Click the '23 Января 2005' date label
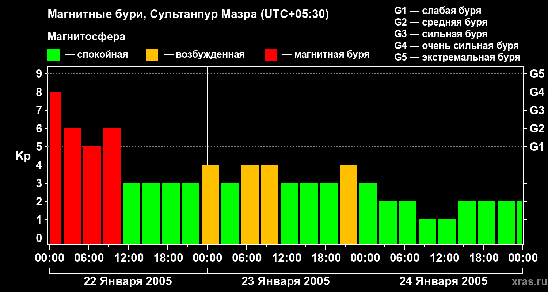Screen dimensions: 548x292 coord(286,281)
